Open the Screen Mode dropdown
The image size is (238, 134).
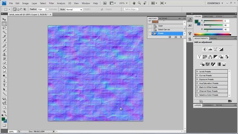(x=163, y=3)
